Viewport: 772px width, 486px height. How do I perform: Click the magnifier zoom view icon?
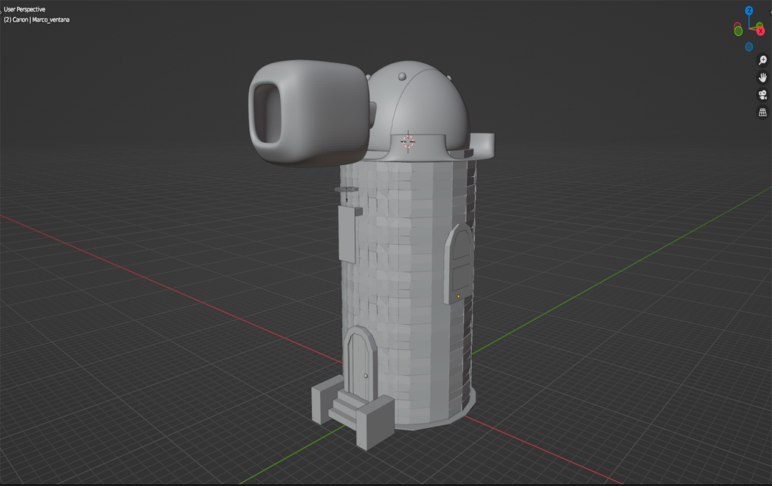click(x=762, y=60)
